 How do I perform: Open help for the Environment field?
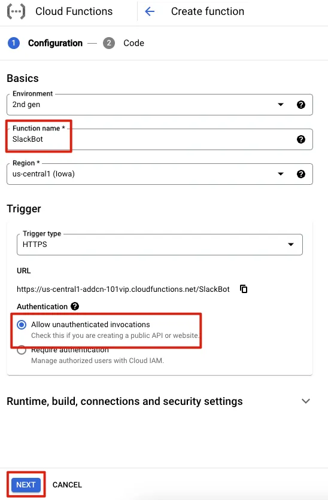click(301, 105)
